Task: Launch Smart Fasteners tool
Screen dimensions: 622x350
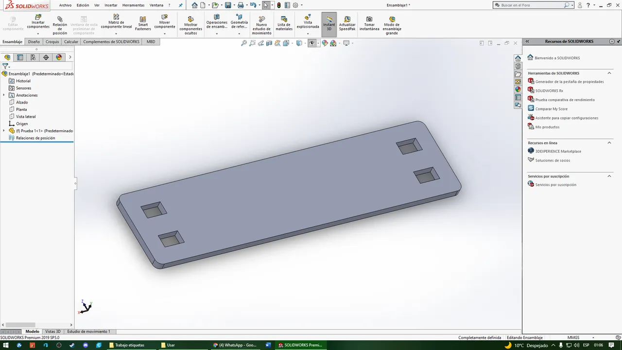Action: coord(143,23)
